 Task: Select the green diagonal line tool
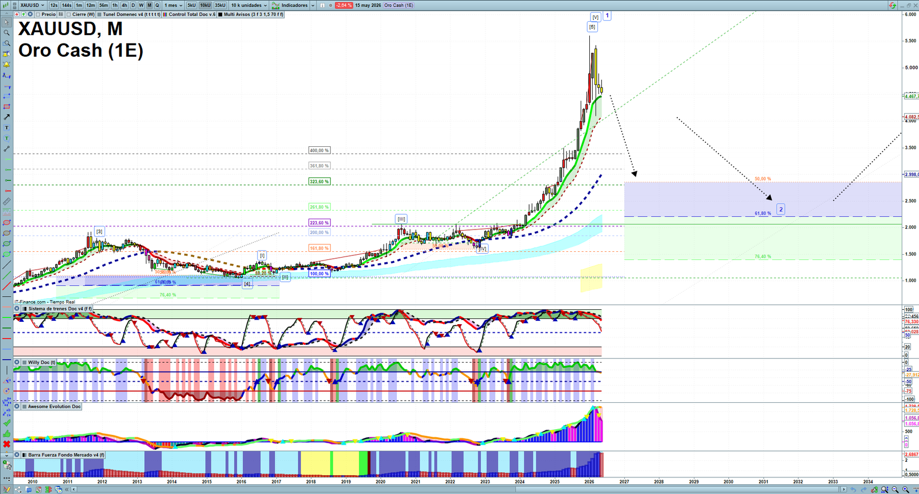7,275
